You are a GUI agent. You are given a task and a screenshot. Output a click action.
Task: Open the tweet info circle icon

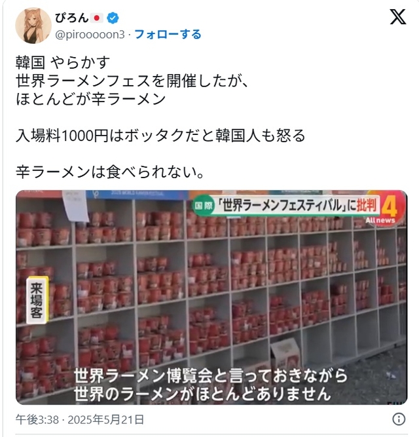point(399,419)
